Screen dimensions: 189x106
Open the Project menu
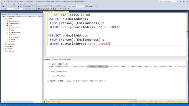[20, 4]
